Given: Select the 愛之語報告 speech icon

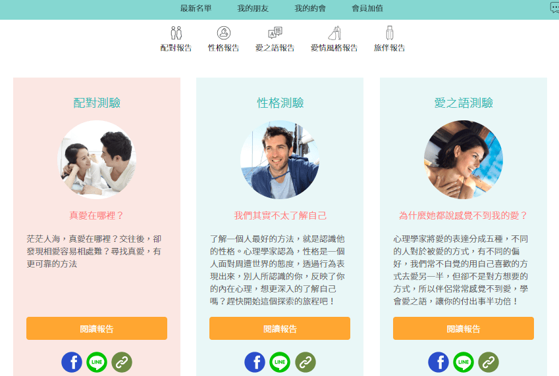Looking at the screenshot, I should [275, 33].
